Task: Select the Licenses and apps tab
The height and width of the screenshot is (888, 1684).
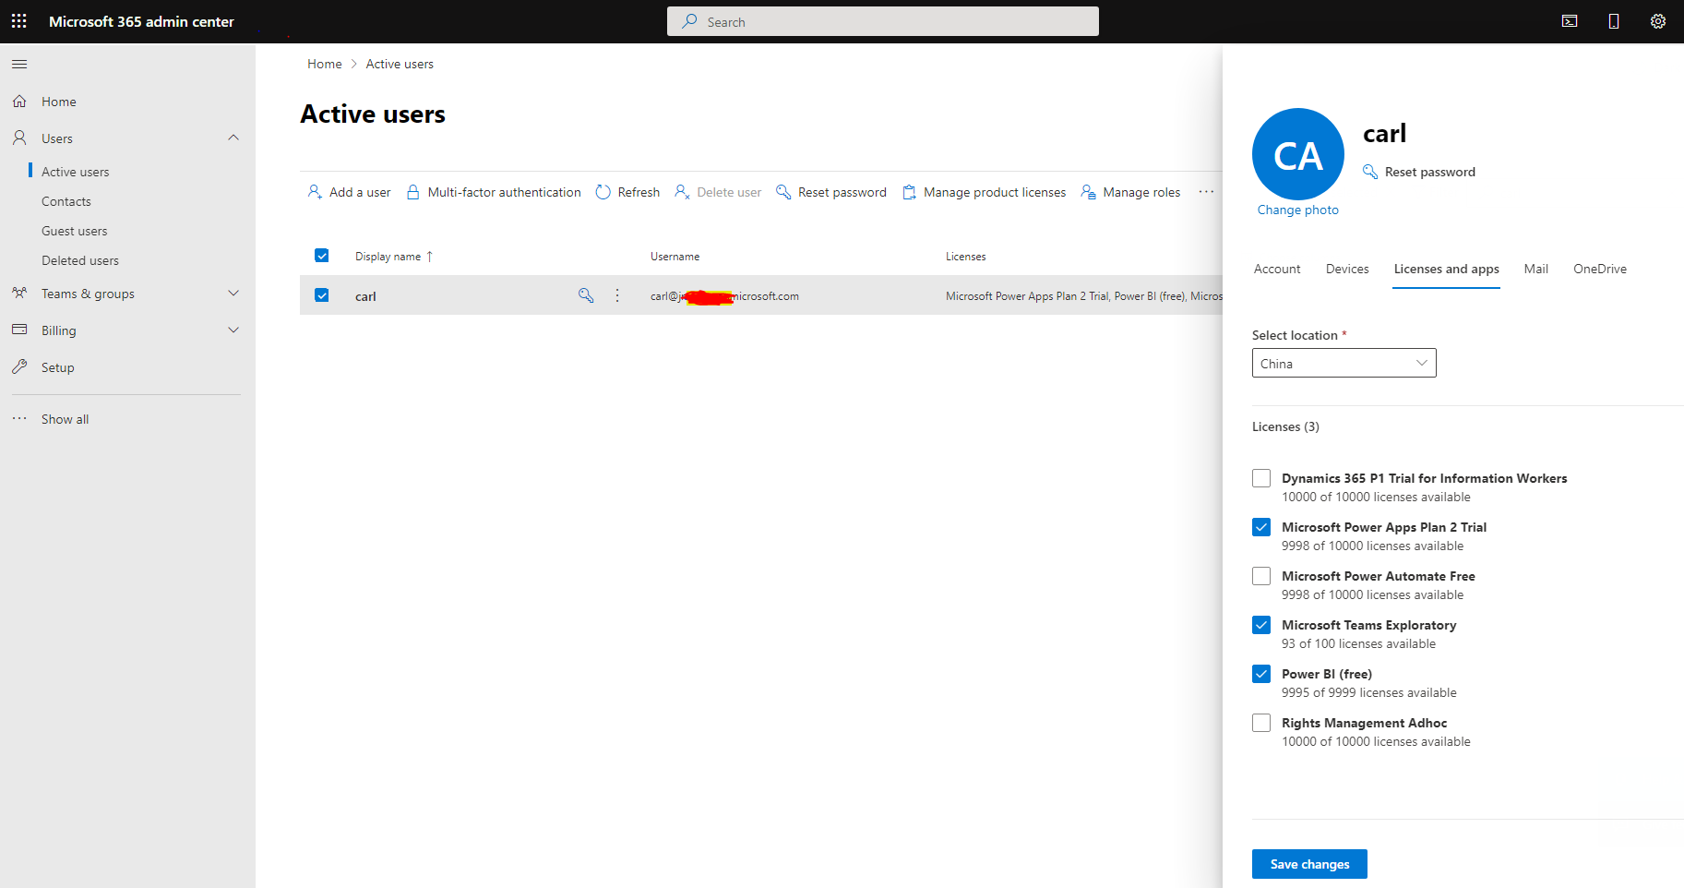Action: pyautogui.click(x=1446, y=269)
